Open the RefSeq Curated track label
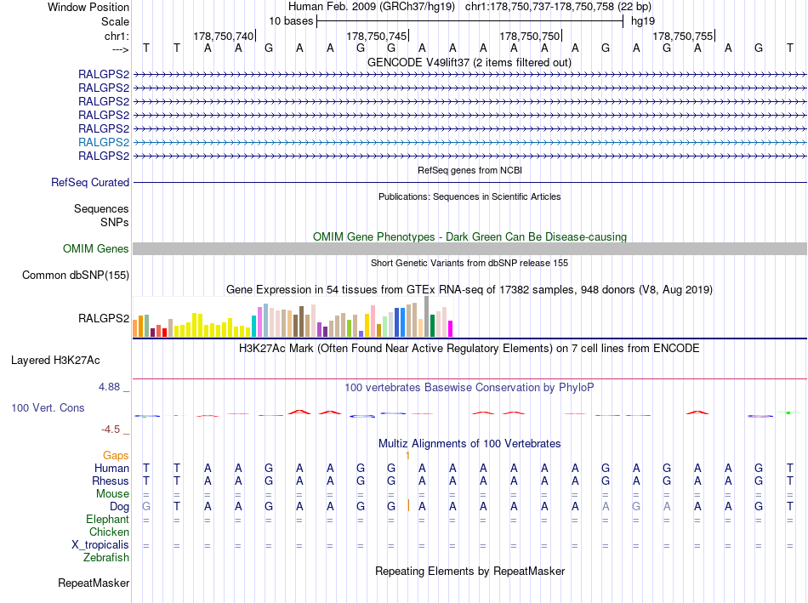 click(x=90, y=182)
